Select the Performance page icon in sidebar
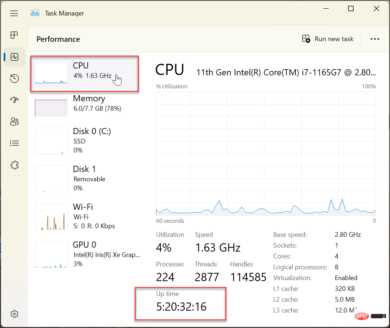This screenshot has height=328, width=390. tap(14, 57)
